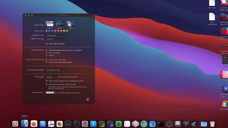Choose the Auto appearance thumbnail
228x128 pixels.
pyautogui.click(x=71, y=24)
